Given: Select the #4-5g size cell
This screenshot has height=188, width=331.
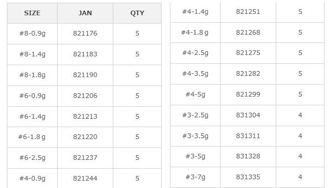Looking at the screenshot, I should tap(195, 94).
